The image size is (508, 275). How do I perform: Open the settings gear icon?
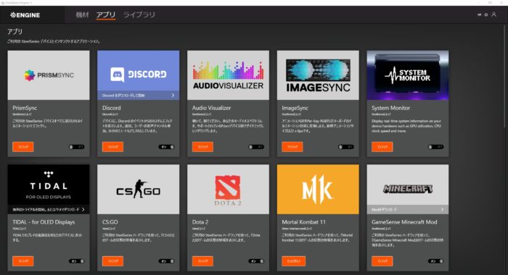click(x=486, y=14)
